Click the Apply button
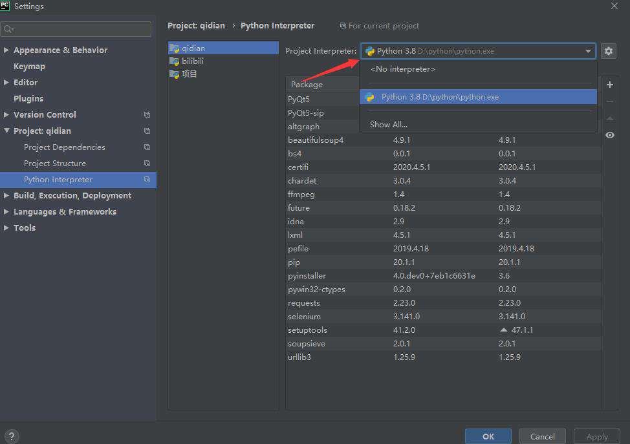 pos(596,436)
